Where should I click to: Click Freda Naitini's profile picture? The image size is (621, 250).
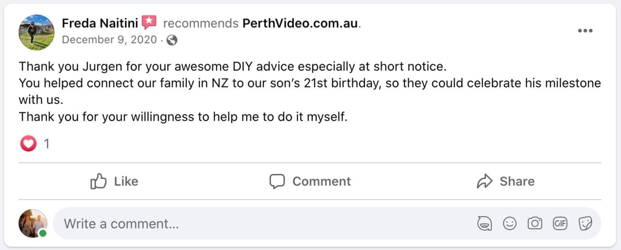36,32
